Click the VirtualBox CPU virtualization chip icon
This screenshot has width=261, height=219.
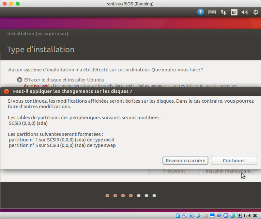[x=226, y=216]
